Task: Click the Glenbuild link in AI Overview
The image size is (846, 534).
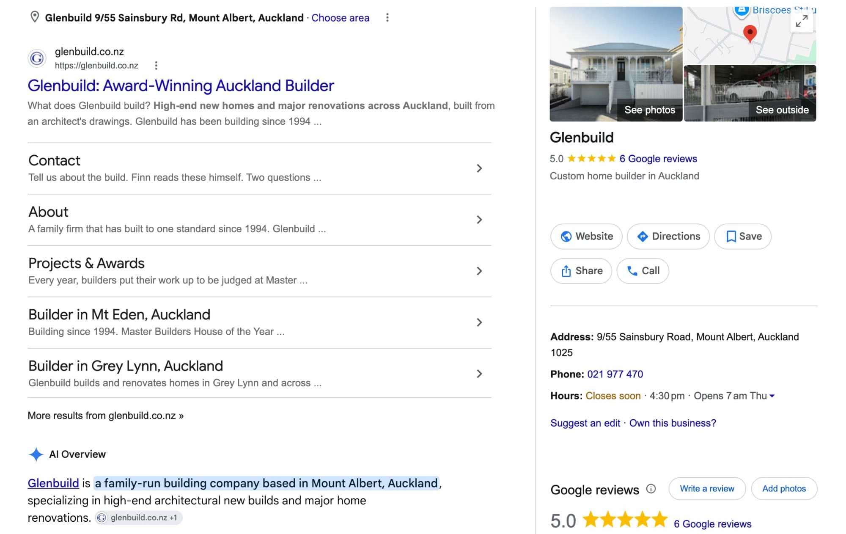Action: point(53,483)
